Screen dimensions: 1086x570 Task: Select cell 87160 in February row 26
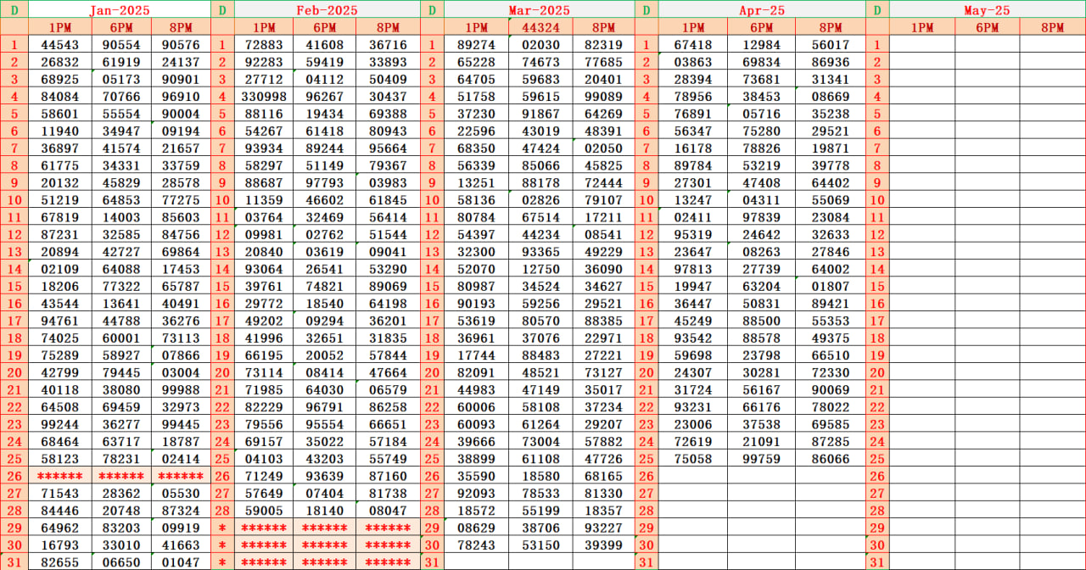pyautogui.click(x=389, y=476)
